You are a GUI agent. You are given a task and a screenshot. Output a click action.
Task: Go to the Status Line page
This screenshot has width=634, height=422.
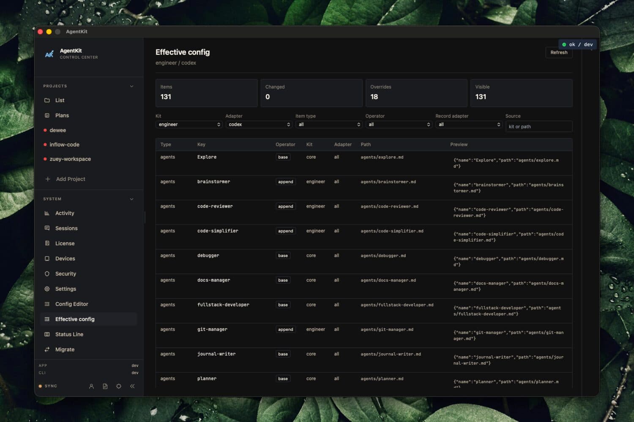[x=69, y=334]
